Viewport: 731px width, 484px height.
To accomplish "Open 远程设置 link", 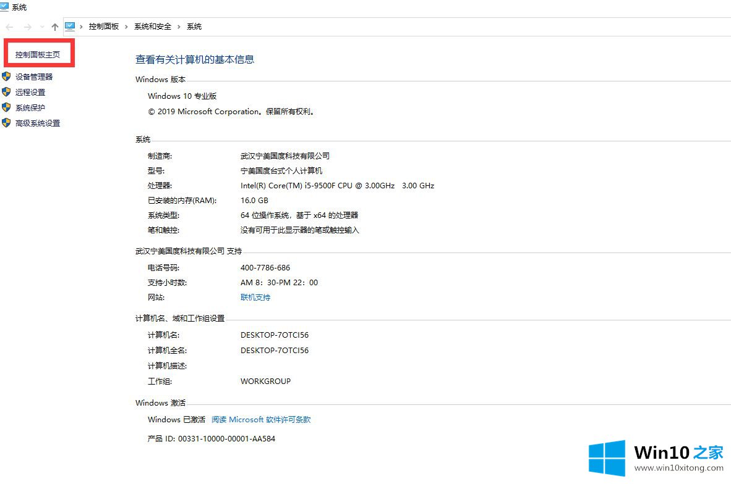I will [30, 92].
